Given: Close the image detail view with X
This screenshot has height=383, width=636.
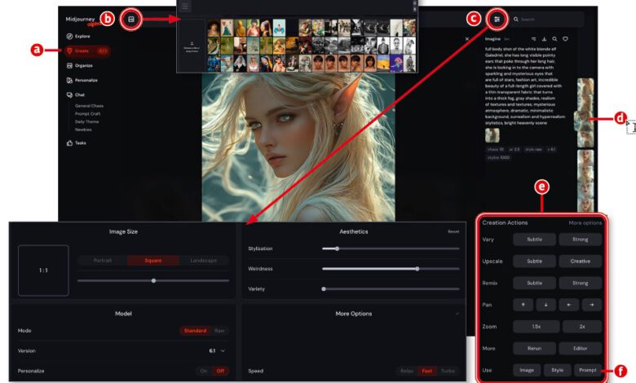Looking at the screenshot, I should pos(467,39).
